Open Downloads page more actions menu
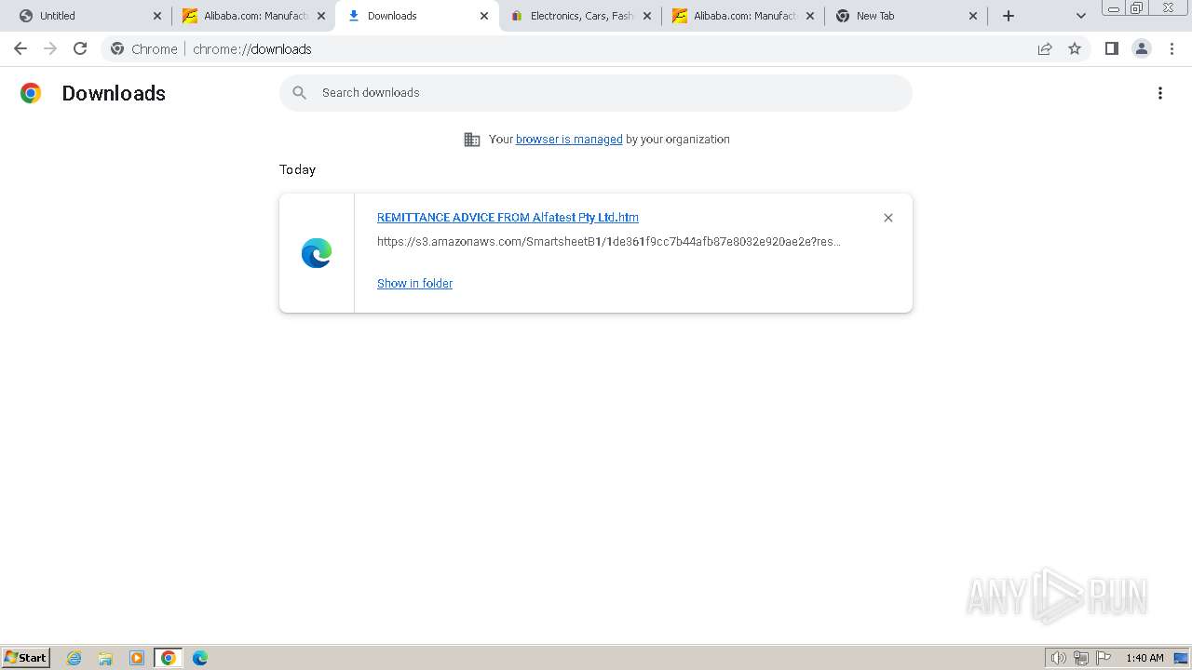The width and height of the screenshot is (1192, 670). click(1160, 93)
